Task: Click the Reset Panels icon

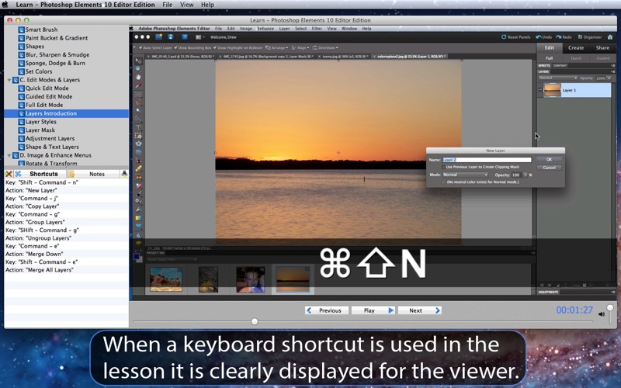Action: pyautogui.click(x=504, y=36)
